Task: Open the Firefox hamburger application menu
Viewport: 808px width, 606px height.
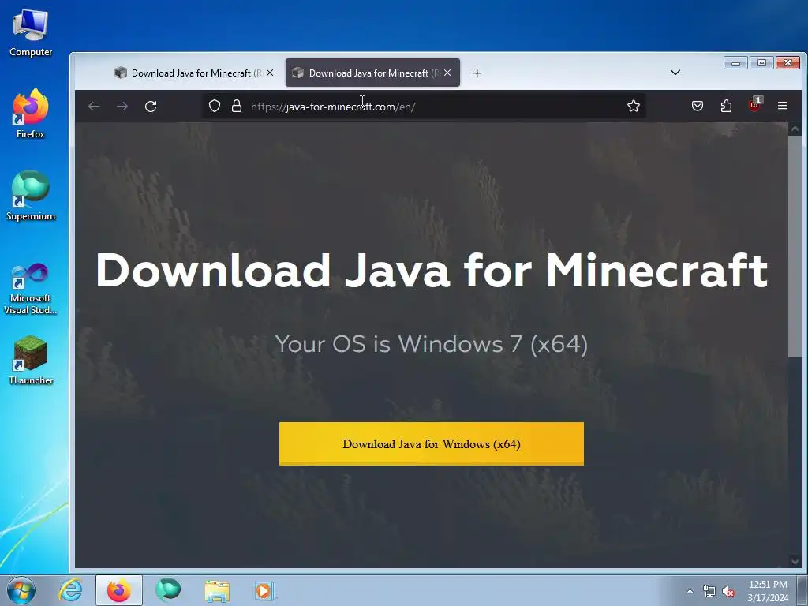Action: pyautogui.click(x=782, y=106)
